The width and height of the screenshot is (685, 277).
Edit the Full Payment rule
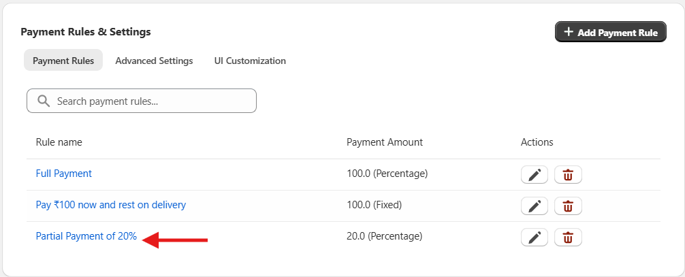(535, 174)
